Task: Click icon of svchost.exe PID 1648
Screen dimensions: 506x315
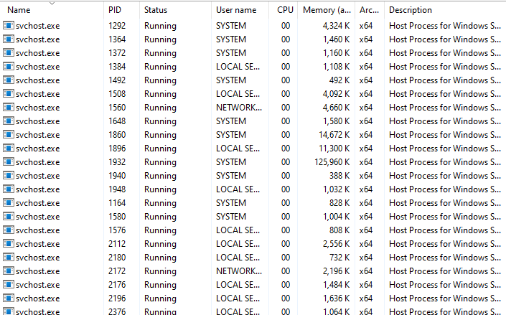Action: tap(9, 121)
